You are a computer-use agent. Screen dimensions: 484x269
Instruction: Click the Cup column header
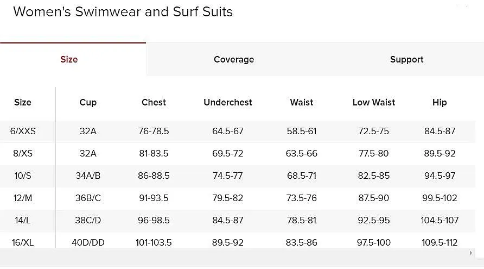click(x=88, y=102)
